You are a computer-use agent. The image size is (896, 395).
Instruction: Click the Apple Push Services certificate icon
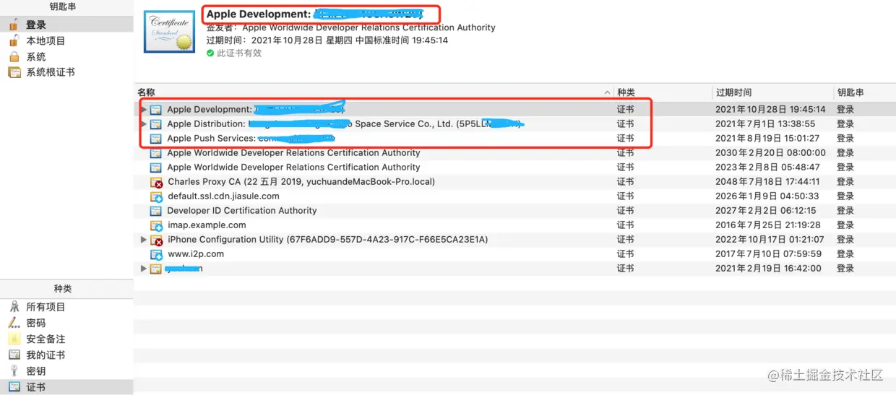(x=155, y=139)
